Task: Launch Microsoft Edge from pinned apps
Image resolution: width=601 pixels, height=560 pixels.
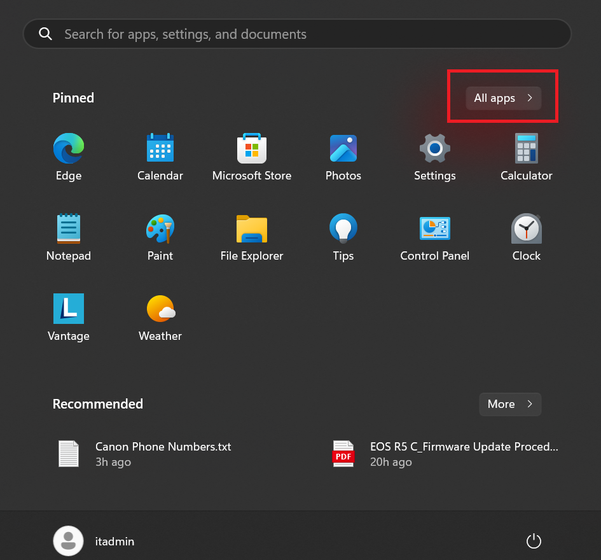Action: [x=68, y=157]
